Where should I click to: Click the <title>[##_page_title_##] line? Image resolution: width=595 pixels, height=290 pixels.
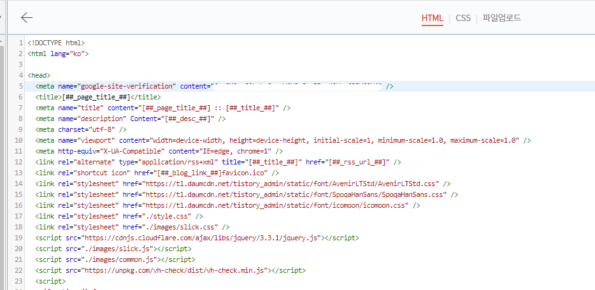pyautogui.click(x=98, y=97)
